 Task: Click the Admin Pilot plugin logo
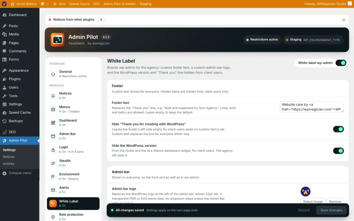coord(57,40)
